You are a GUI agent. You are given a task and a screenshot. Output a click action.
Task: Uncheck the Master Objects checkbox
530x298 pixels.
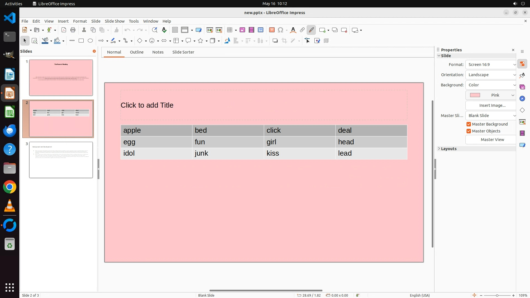469,131
